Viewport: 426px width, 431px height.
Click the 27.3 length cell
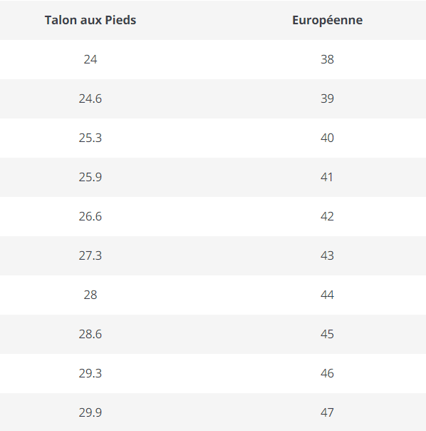point(90,255)
